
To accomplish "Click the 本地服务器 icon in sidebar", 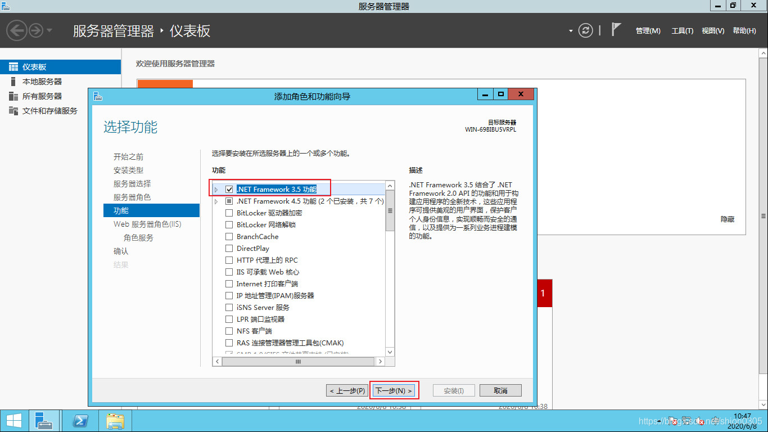I will tap(13, 82).
